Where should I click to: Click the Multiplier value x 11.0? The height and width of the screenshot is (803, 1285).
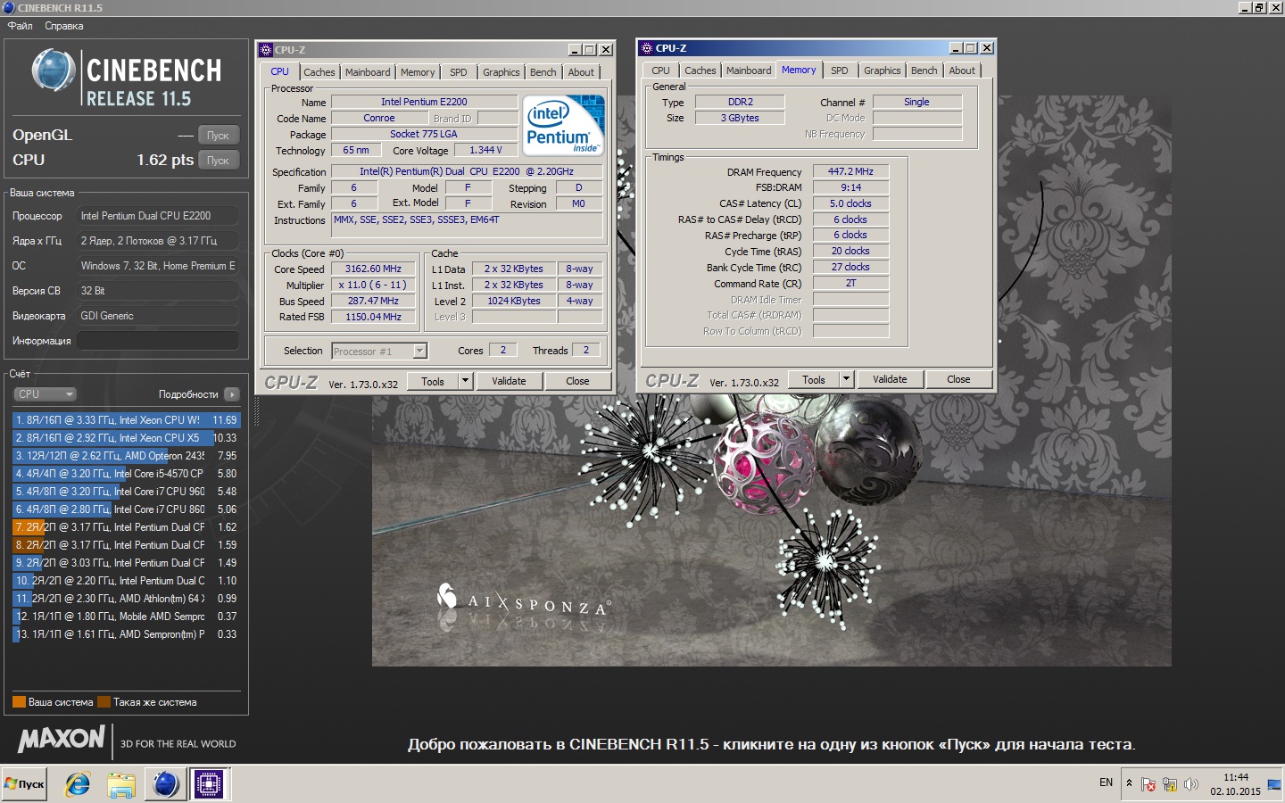coord(373,286)
